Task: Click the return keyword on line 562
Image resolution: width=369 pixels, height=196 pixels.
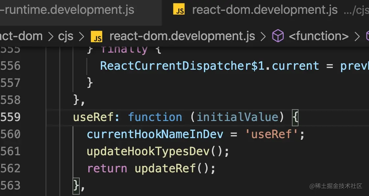Action: 107,169
